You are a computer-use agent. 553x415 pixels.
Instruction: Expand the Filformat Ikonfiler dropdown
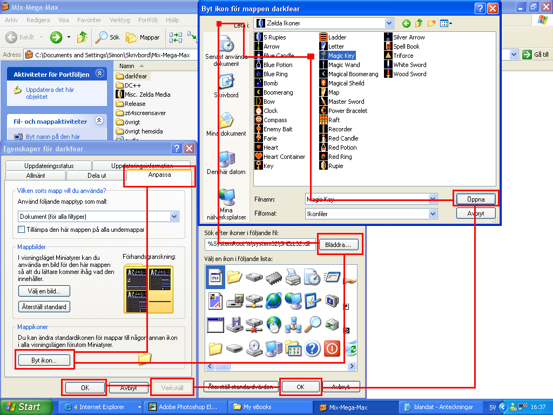pyautogui.click(x=433, y=213)
